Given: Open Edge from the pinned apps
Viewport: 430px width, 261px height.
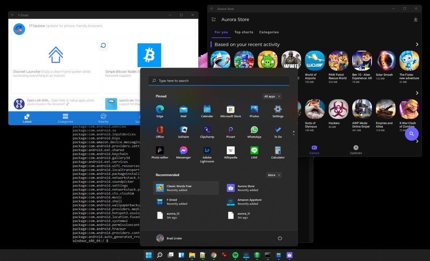Looking at the screenshot, I should (x=160, y=111).
